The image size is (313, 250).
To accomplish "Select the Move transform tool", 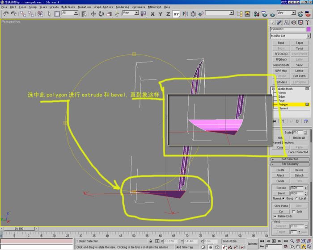I will [93, 14].
